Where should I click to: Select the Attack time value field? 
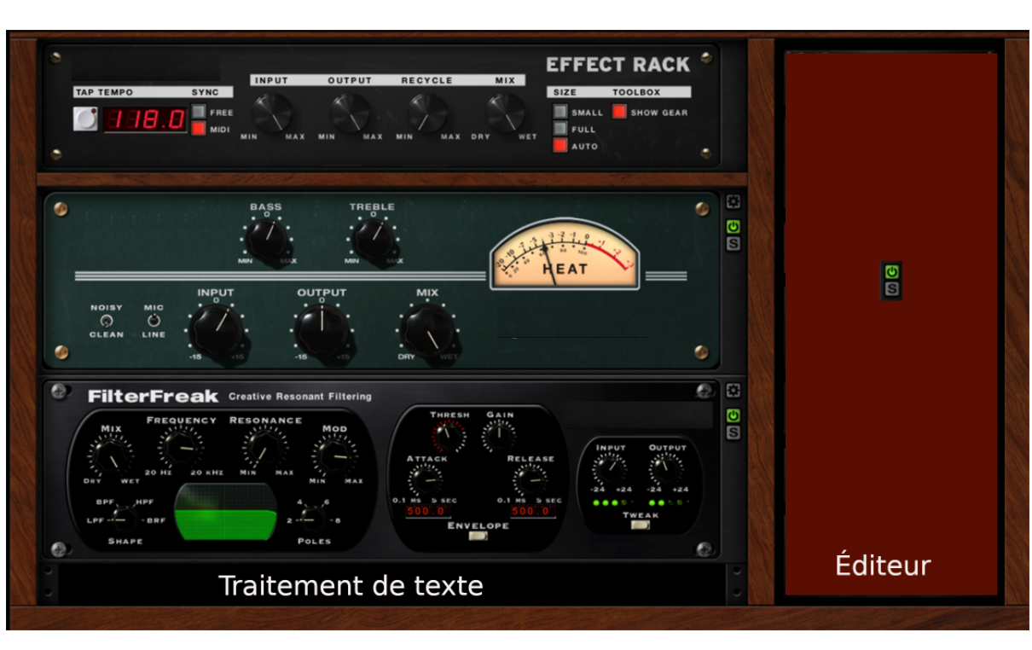click(429, 511)
